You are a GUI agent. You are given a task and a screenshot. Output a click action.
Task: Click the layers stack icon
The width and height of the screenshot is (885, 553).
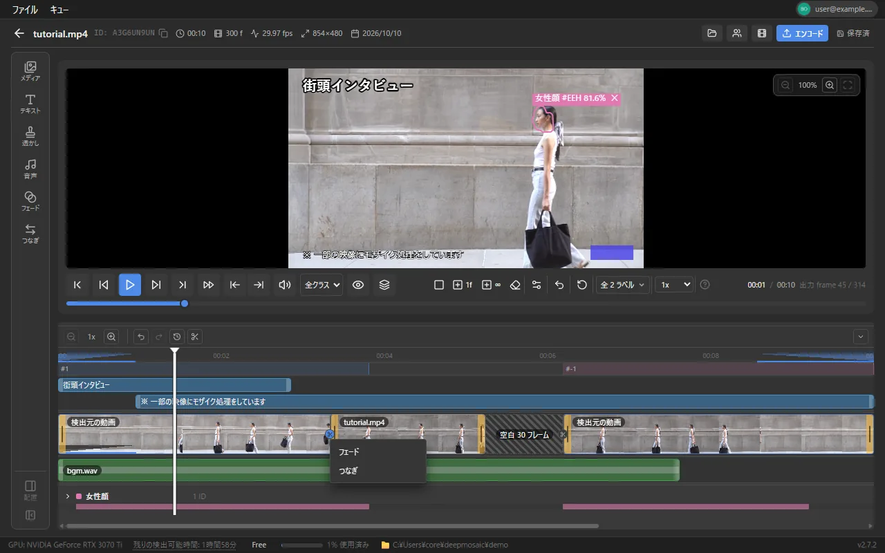385,285
